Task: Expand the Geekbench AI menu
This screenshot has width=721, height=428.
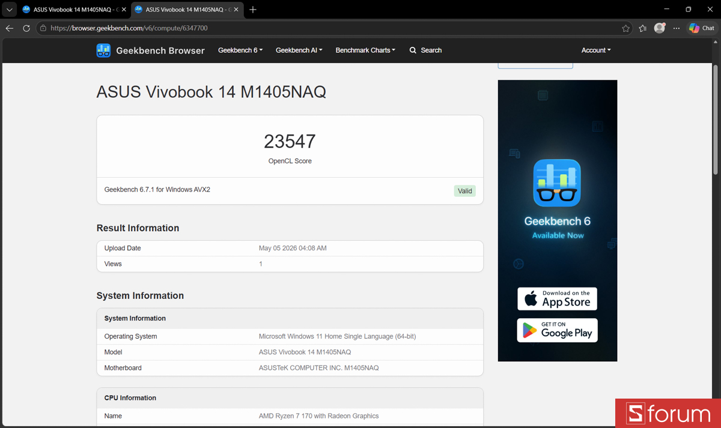Action: (x=299, y=50)
